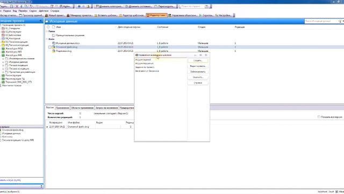Expand the bottom-left panel chevron
The image size is (344, 194).
coord(41,186)
